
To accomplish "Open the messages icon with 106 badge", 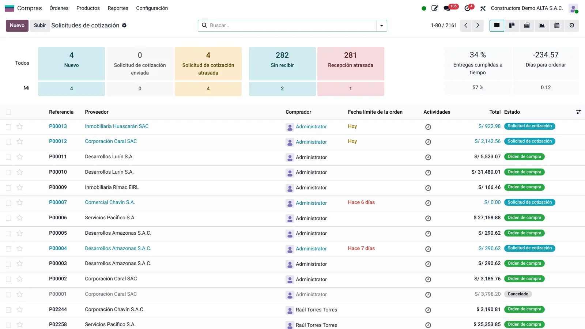I will [x=447, y=8].
